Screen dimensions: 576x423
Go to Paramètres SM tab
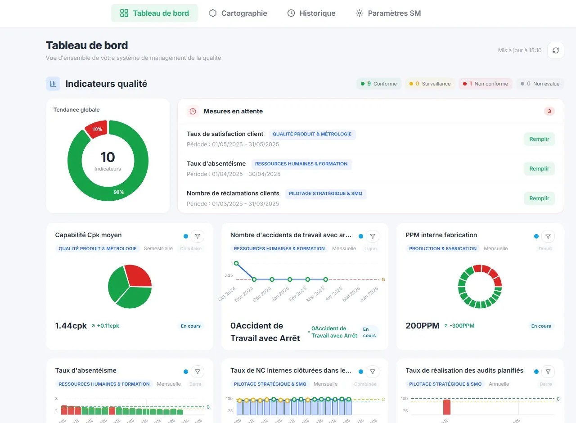[388, 13]
